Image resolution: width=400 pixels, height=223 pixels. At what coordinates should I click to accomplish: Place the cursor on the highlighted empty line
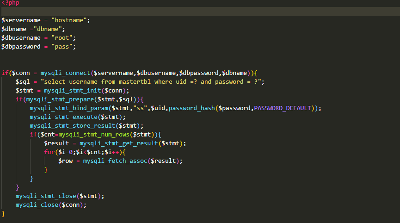pos(201,11)
